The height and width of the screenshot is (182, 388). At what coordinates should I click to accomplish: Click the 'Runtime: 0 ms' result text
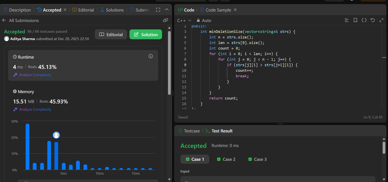click(225, 146)
